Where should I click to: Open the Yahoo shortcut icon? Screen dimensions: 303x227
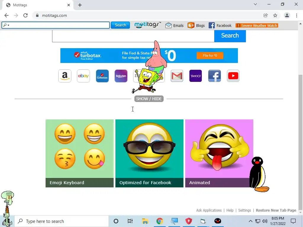click(196, 76)
